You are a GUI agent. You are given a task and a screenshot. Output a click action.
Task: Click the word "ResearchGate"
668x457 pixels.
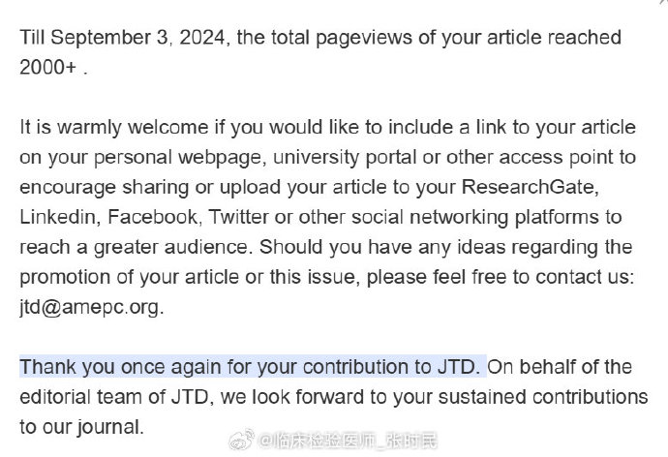tap(528, 188)
